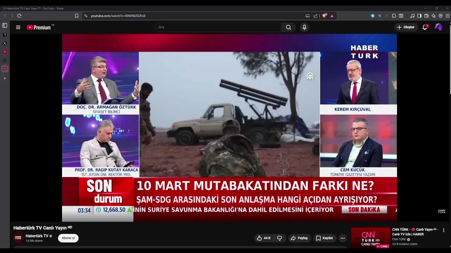Open the account avatar menu
Image resolution: width=451 pixels, height=253 pixels.
(x=439, y=27)
